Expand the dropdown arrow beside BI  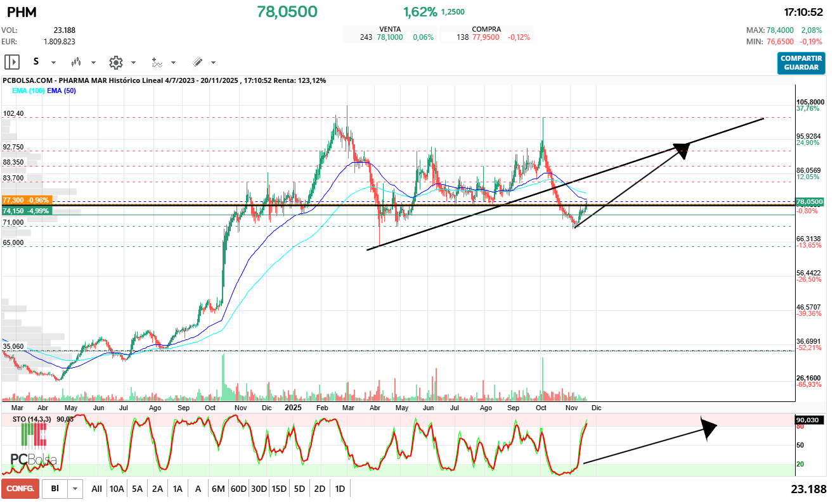[x=76, y=489]
